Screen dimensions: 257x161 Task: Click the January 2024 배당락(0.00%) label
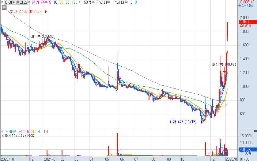43,36
